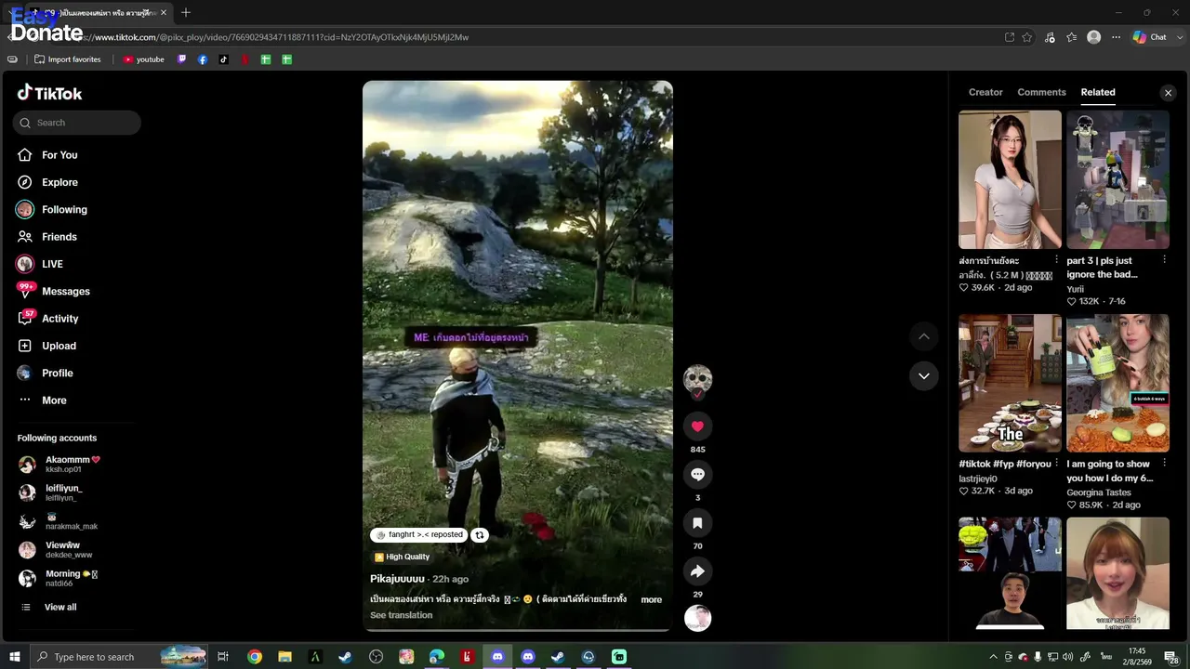1190x669 pixels.
Task: Go to previous video with up chevron
Action: click(923, 336)
